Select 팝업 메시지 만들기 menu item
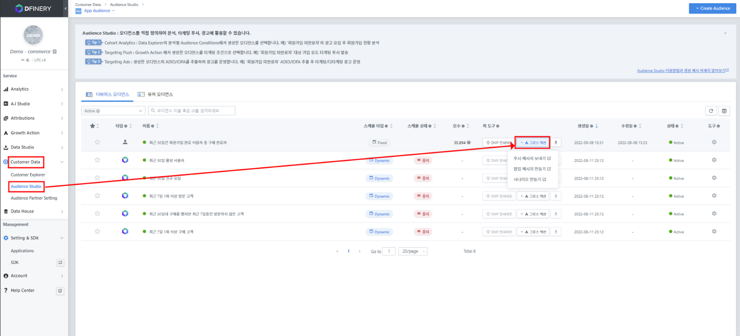740x336 pixels. (532, 169)
